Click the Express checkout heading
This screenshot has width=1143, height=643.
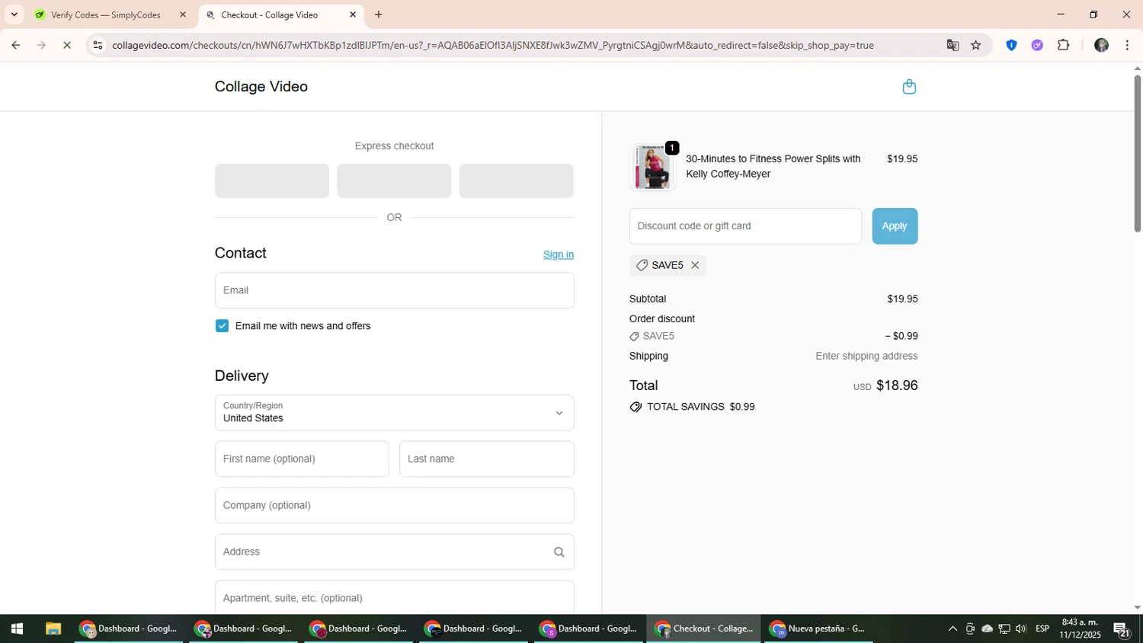tap(394, 146)
